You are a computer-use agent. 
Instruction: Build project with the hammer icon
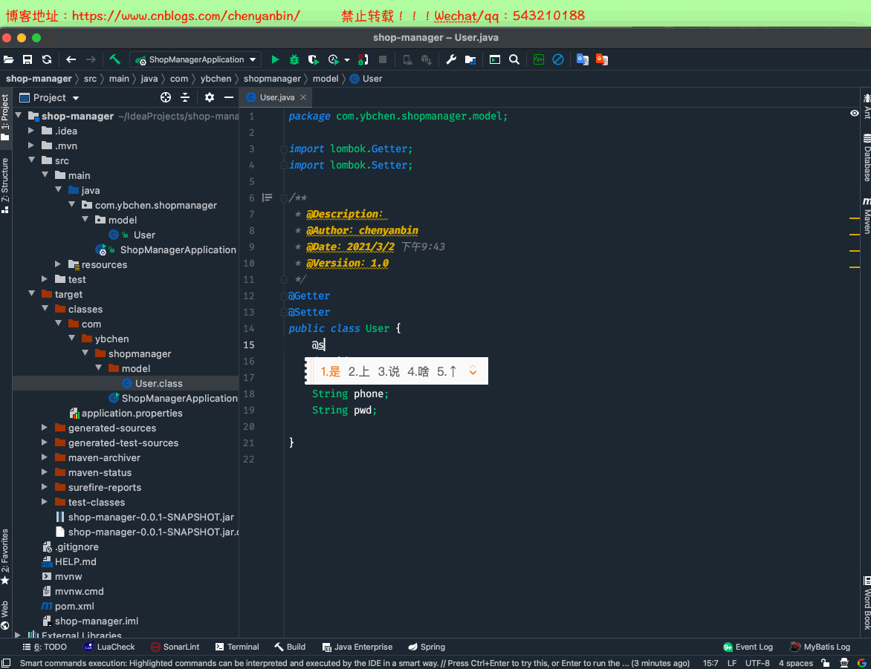[x=114, y=59]
